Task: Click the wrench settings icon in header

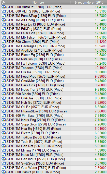Action: pos(4,2)
